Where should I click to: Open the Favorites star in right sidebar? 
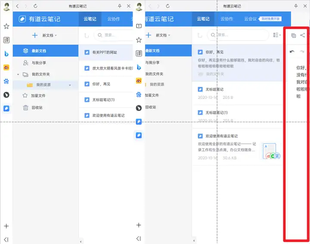[x=139, y=40]
